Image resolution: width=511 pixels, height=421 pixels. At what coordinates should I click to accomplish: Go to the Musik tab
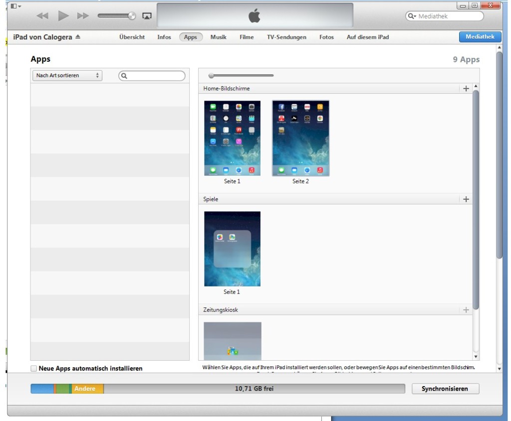[x=219, y=37]
